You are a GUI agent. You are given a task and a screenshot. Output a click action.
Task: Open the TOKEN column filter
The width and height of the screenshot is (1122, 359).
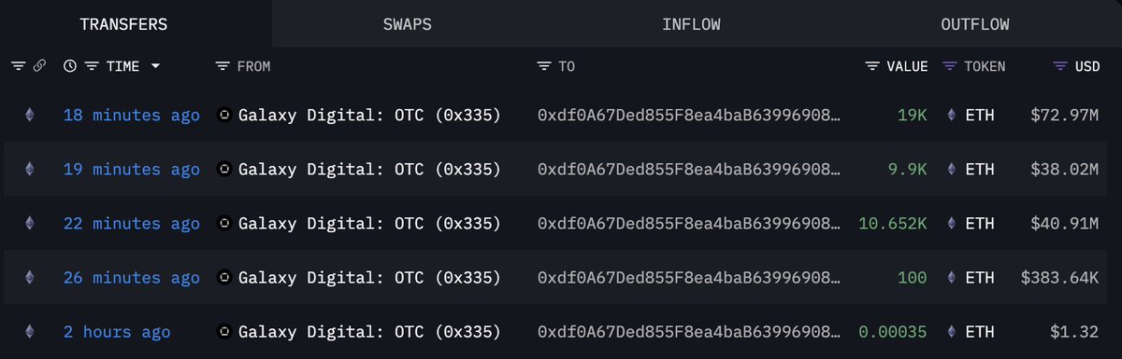(950, 66)
